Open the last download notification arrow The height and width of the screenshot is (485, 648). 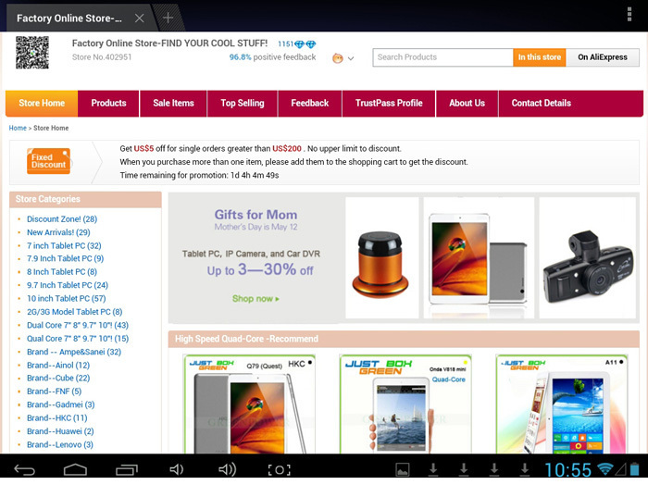coord(525,469)
